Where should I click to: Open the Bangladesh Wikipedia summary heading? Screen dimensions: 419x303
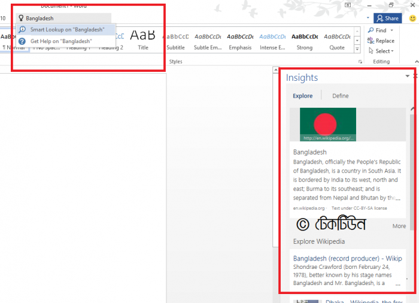tap(309, 152)
